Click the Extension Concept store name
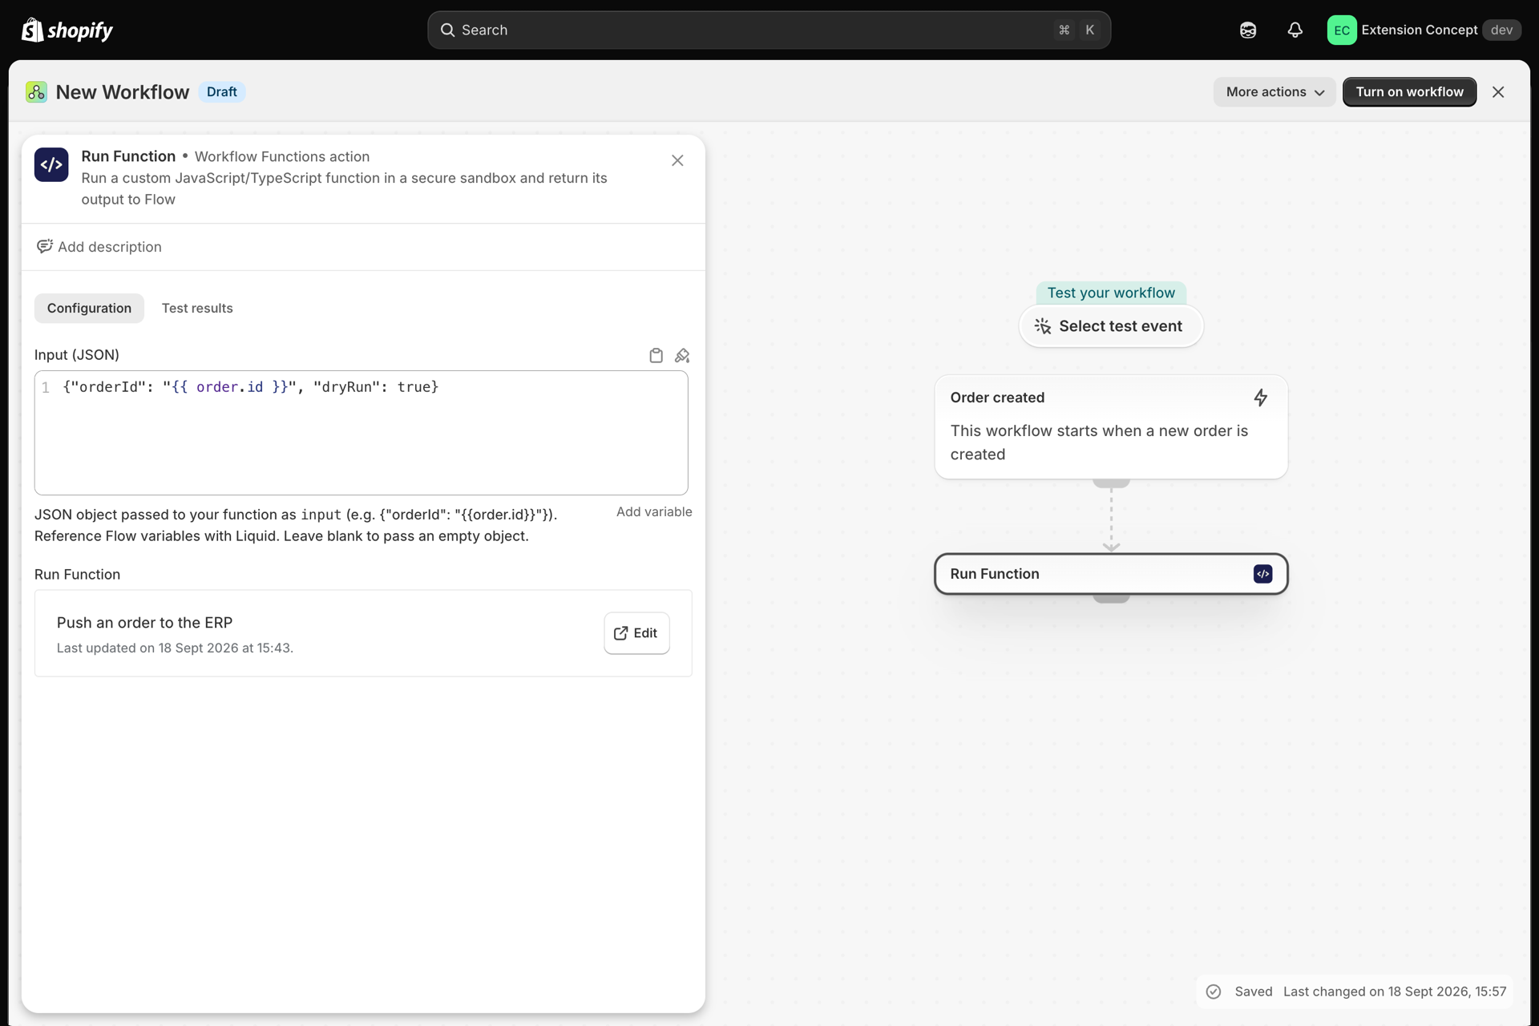The height and width of the screenshot is (1026, 1539). (1419, 30)
